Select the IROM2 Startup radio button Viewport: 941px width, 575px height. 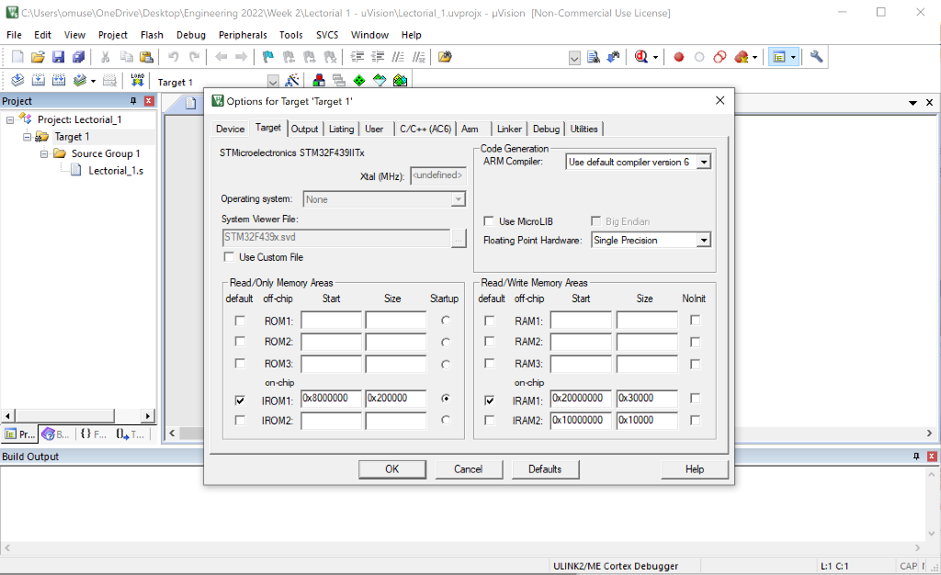coord(446,420)
